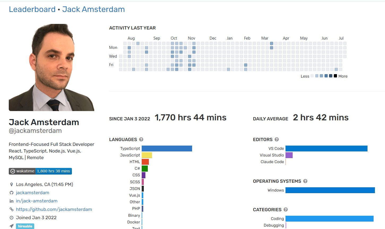
Task: Open the jackamsterdam GitHub profile link
Action: point(32,193)
